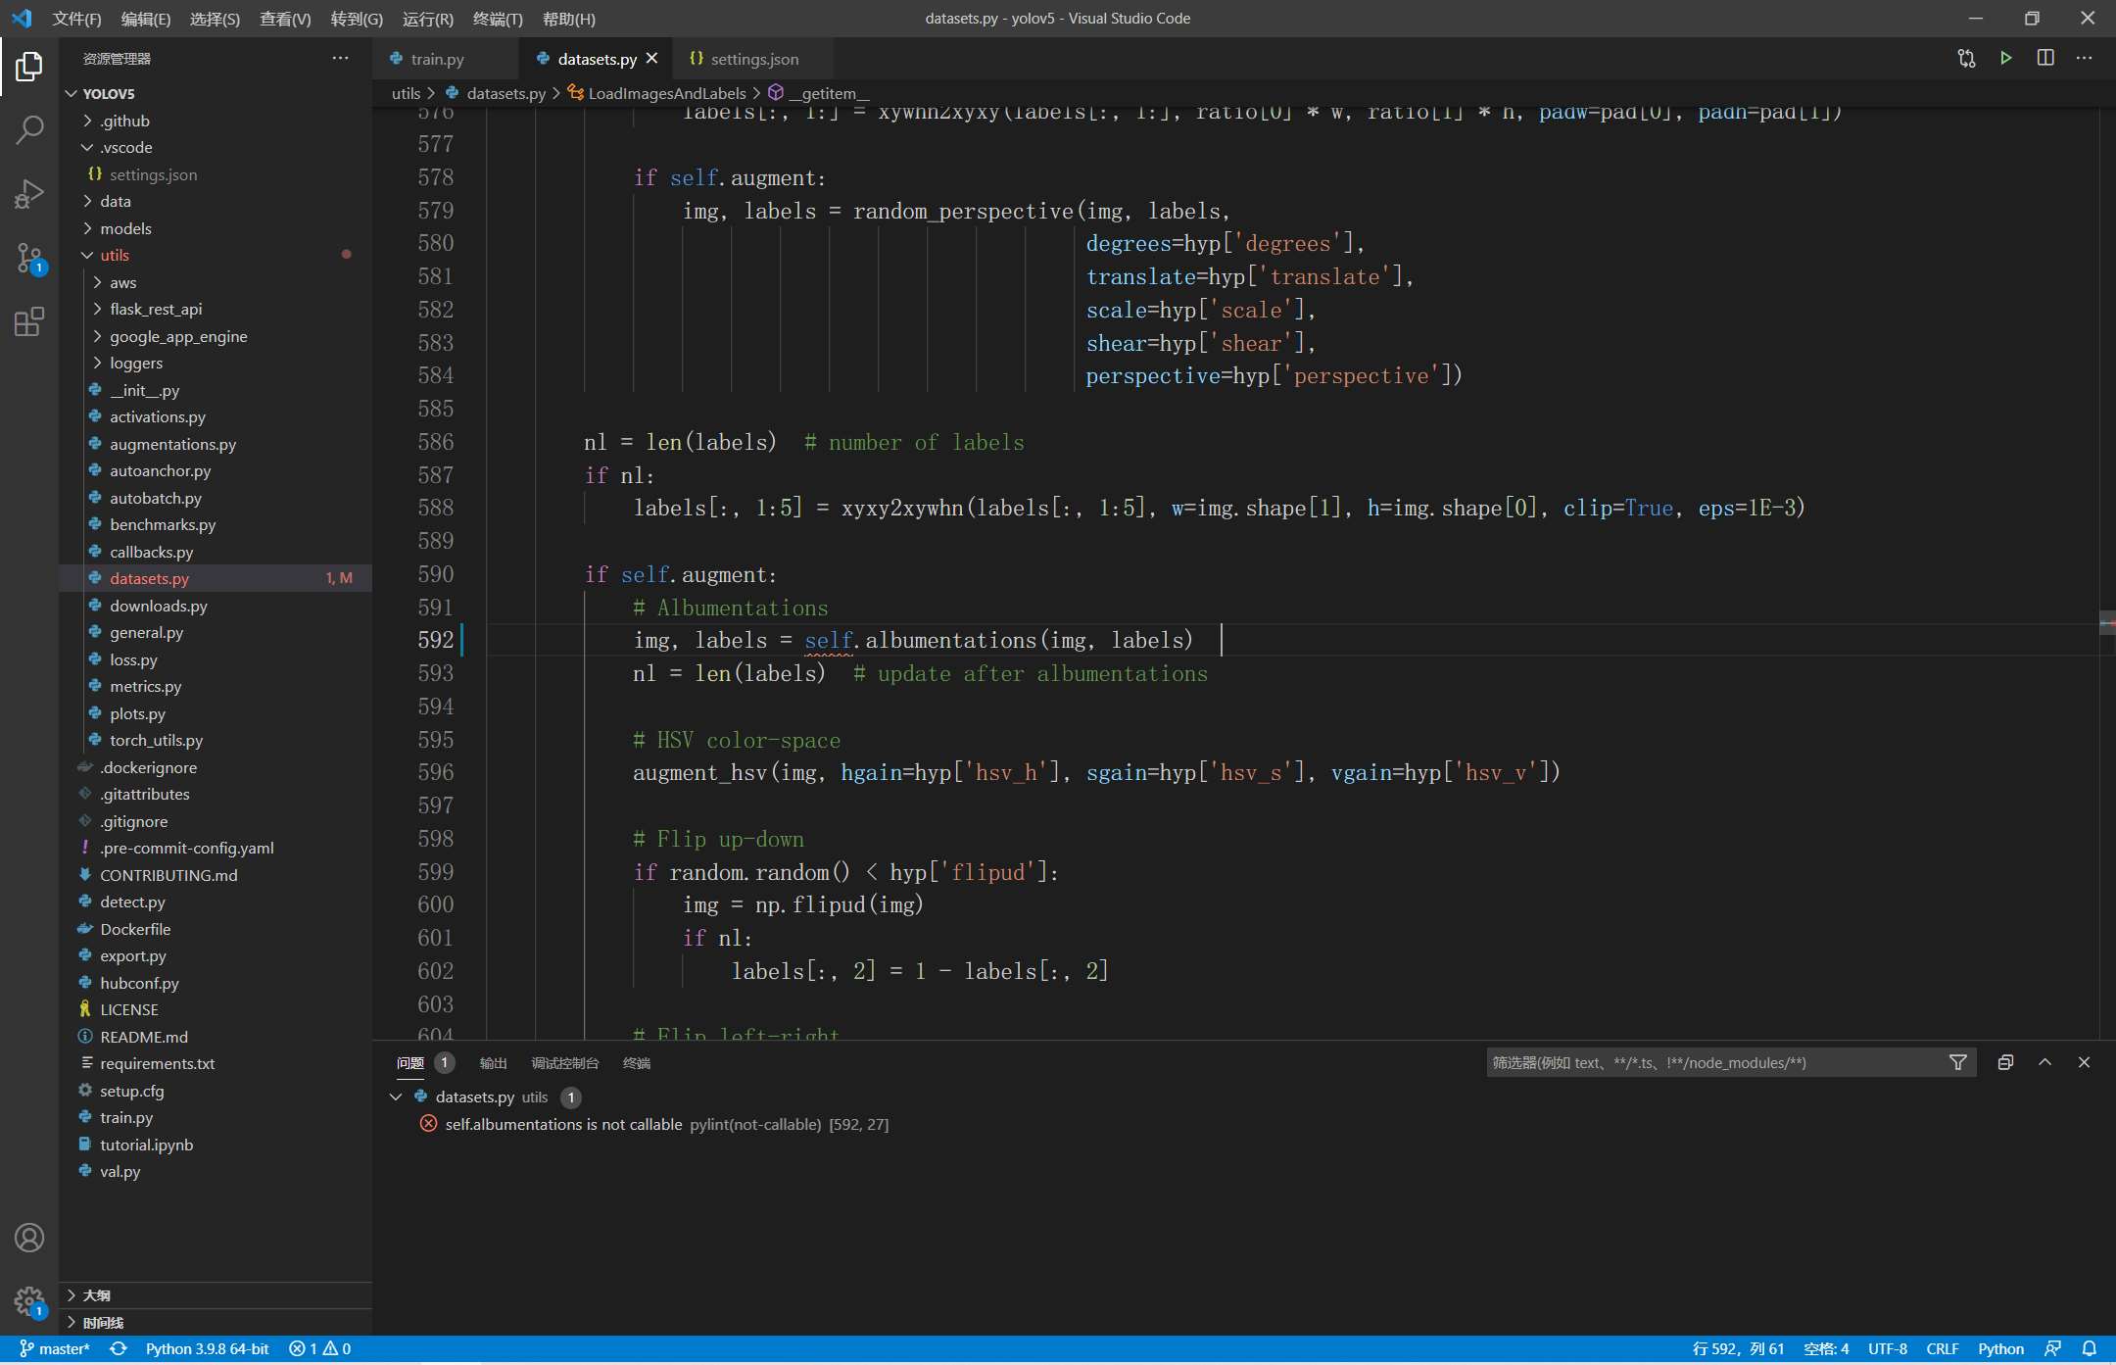Switch to the train.py editor tab
The image size is (2116, 1365).
click(x=437, y=59)
